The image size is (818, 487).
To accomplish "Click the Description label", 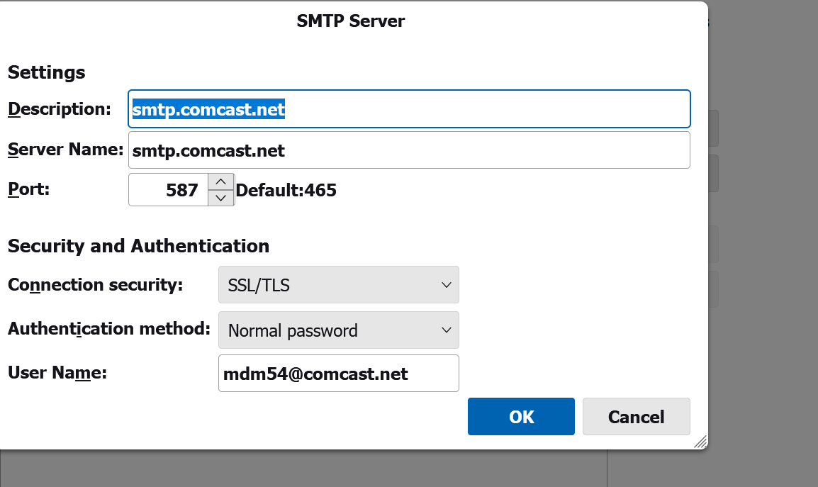I will [x=60, y=109].
